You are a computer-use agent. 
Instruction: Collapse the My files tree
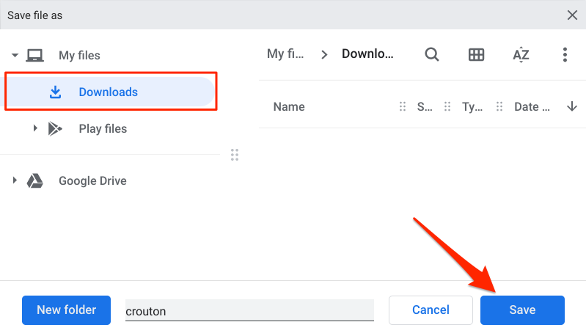[x=15, y=56]
